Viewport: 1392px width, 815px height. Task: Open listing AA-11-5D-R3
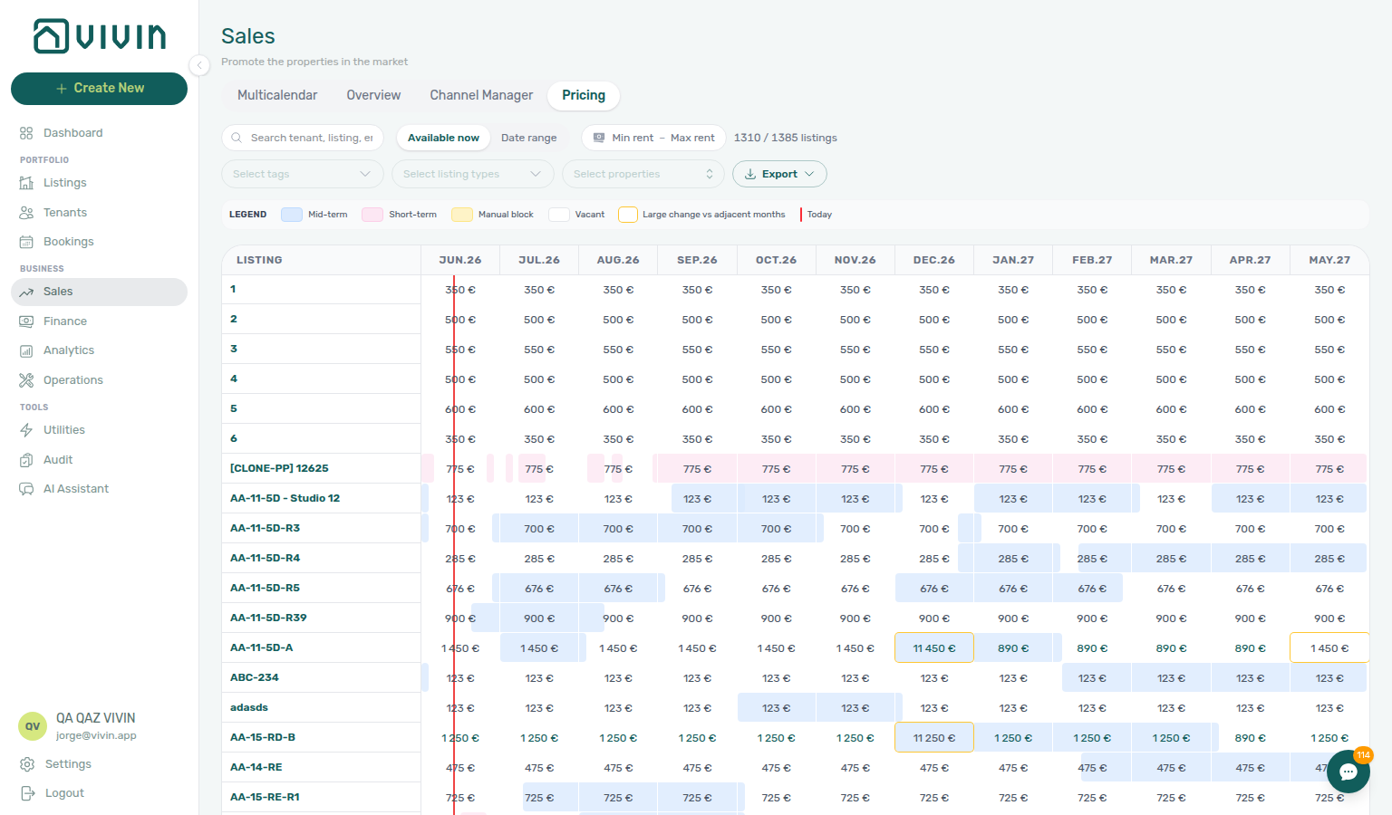tap(265, 528)
